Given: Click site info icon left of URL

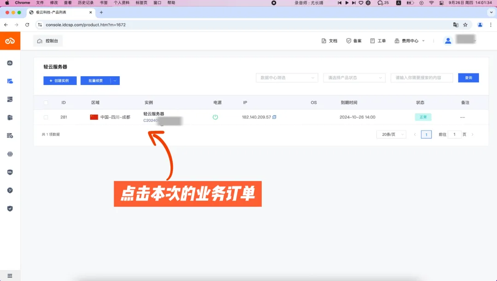Looking at the screenshot, I should 40,25.
